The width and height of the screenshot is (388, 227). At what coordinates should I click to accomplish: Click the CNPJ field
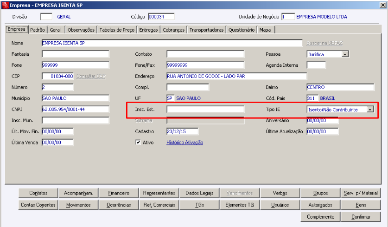tap(75, 109)
